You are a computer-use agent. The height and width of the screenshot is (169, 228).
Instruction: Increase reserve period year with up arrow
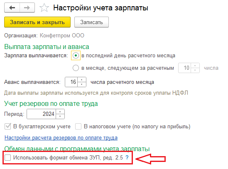point(60,112)
